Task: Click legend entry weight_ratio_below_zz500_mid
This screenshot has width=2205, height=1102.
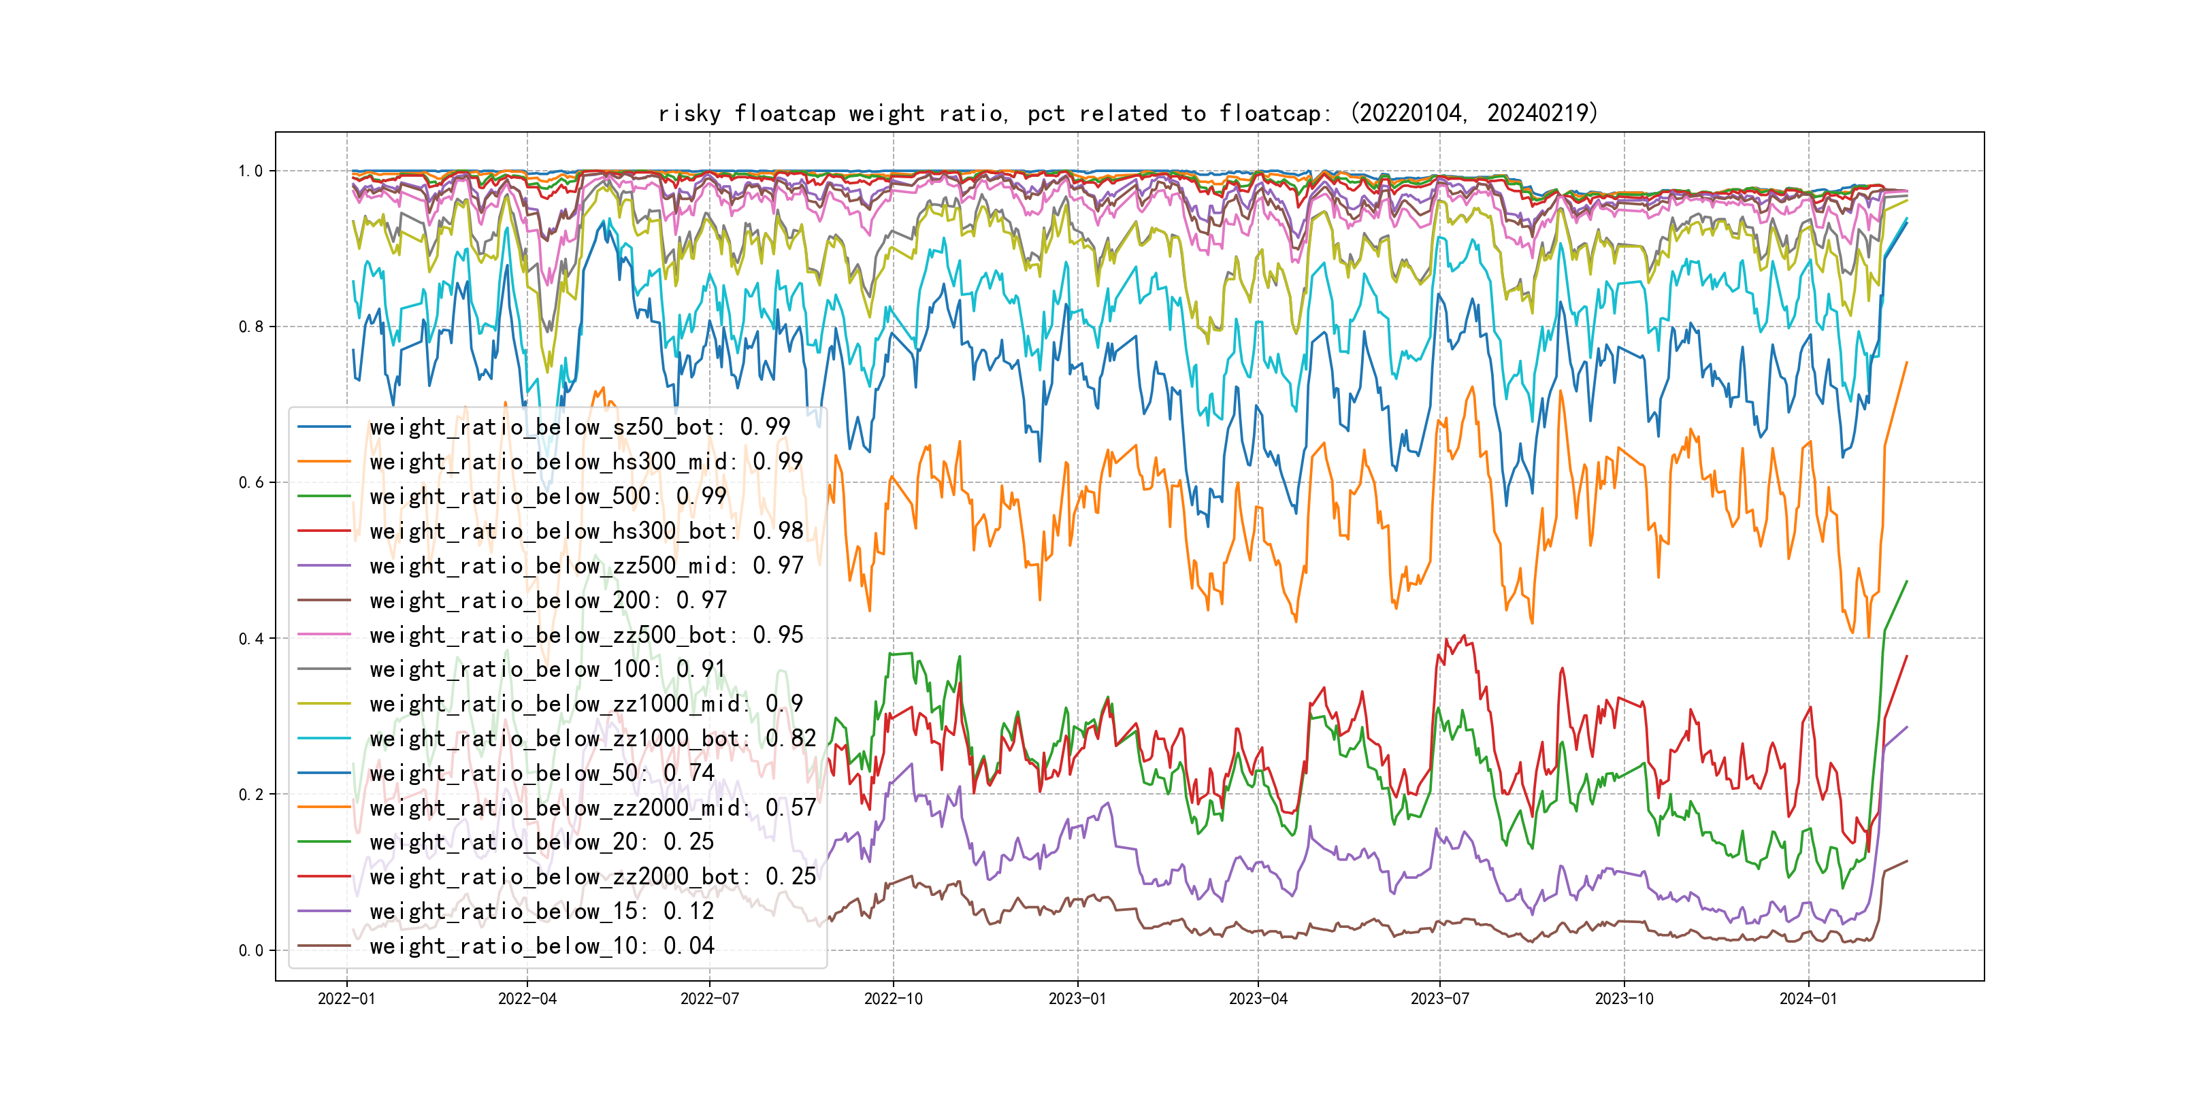Action: (585, 565)
